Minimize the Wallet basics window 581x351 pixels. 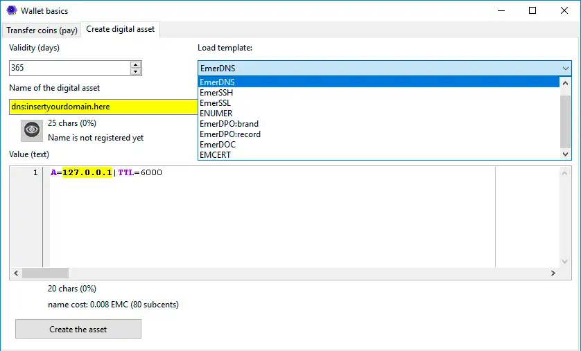501,10
